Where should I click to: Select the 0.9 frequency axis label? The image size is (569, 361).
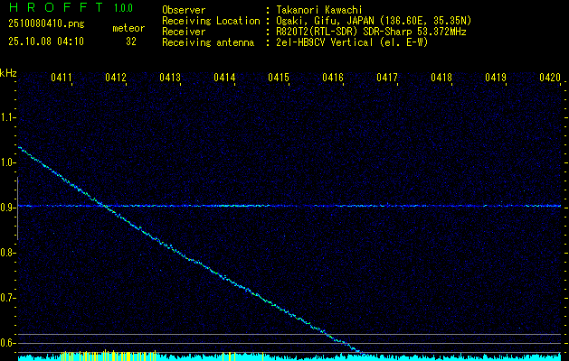(9, 208)
